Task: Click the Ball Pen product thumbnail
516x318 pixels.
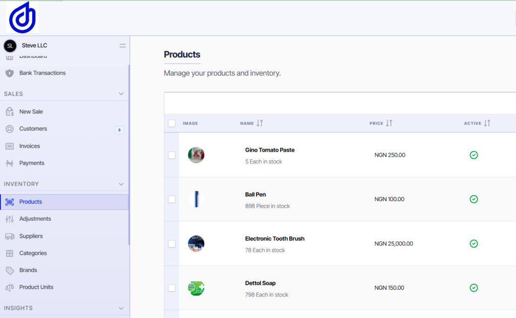Action: coord(196,199)
